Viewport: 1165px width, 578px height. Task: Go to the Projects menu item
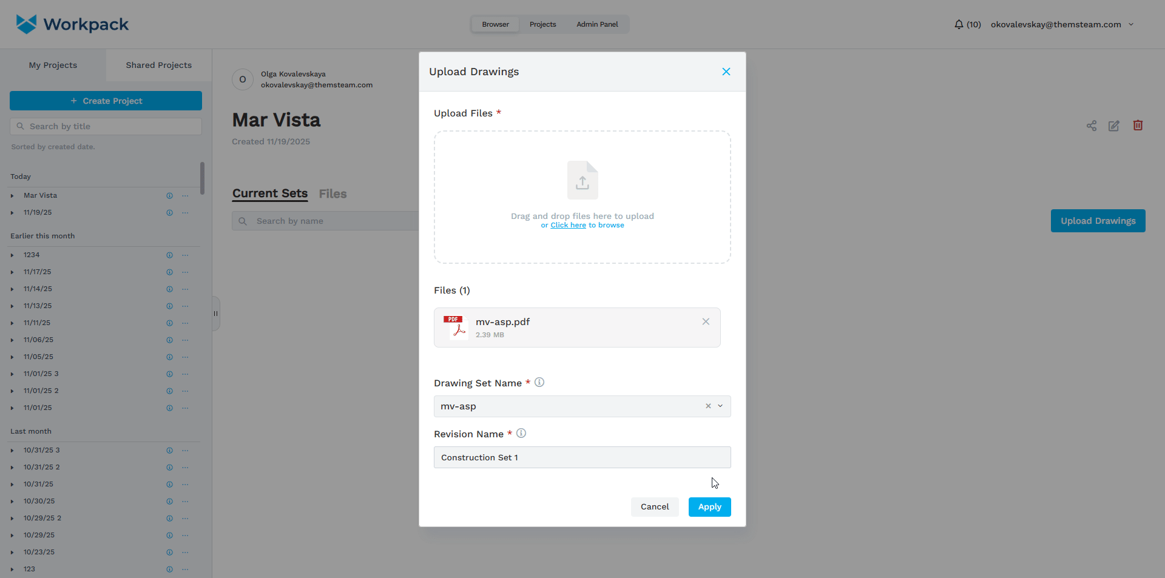(x=542, y=24)
